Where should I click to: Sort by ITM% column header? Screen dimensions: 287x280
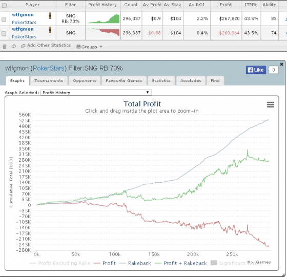(x=251, y=5)
